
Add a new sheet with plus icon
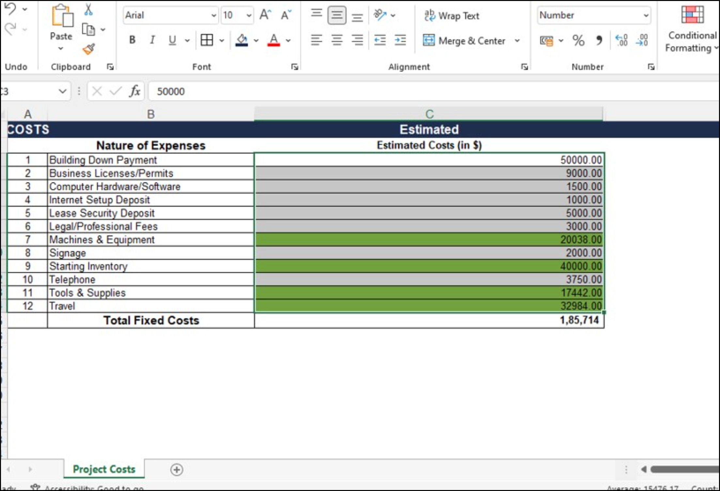pyautogui.click(x=177, y=469)
